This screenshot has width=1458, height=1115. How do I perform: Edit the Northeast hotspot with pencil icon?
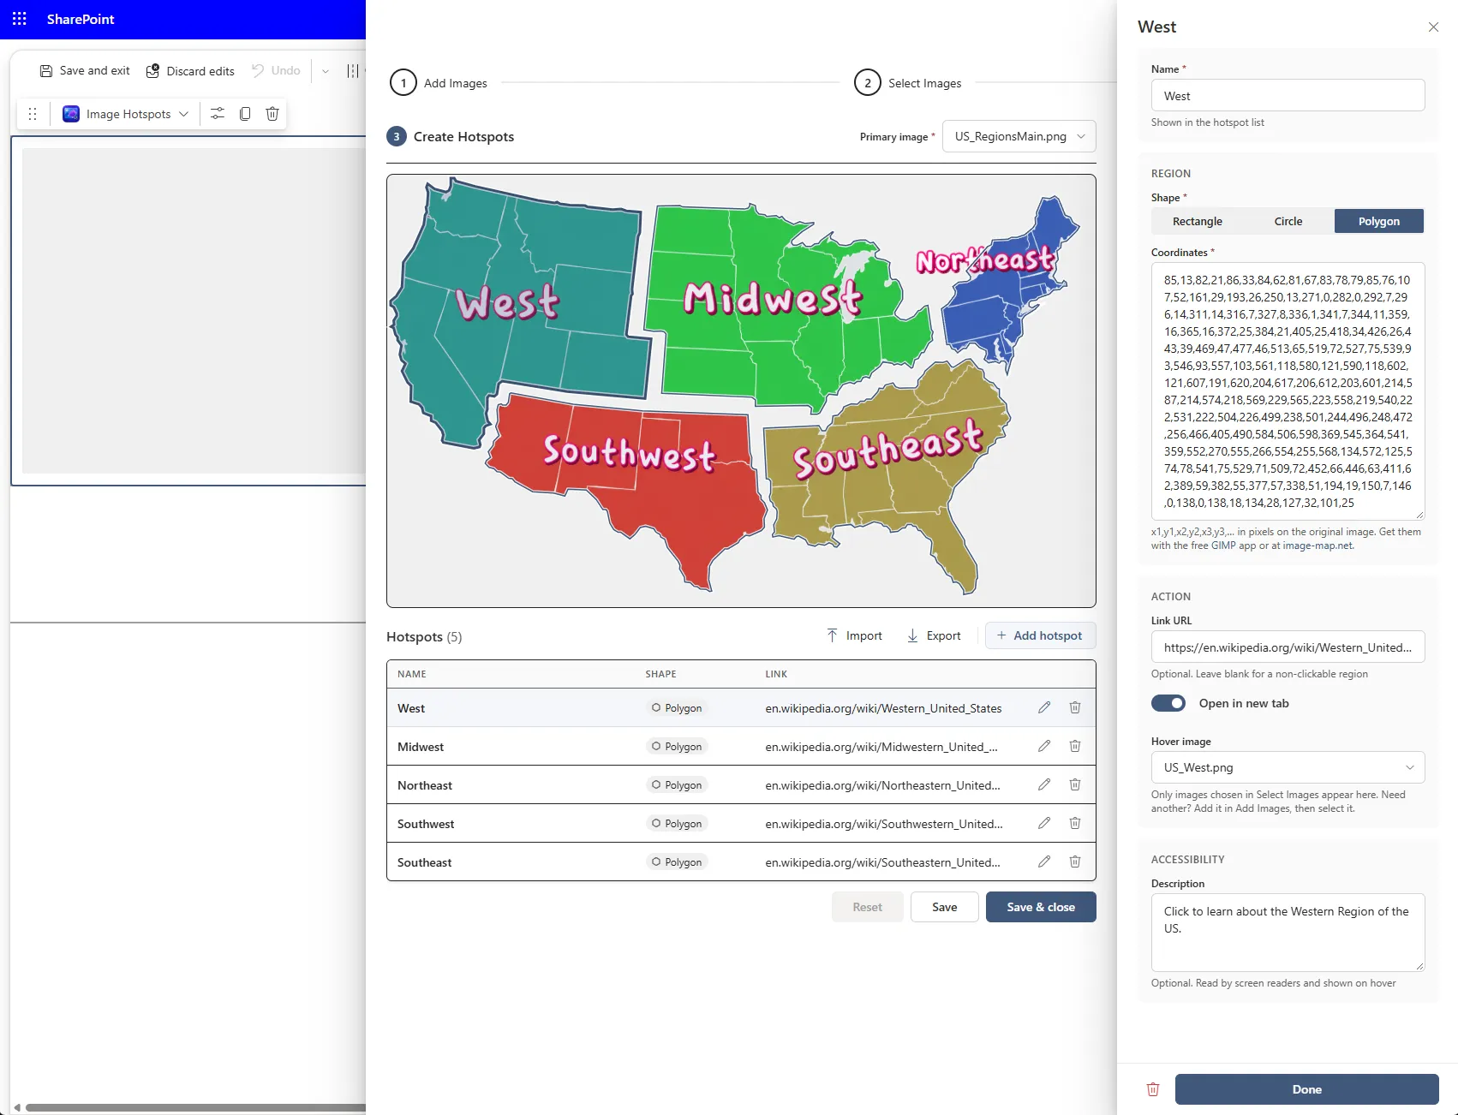(1044, 784)
